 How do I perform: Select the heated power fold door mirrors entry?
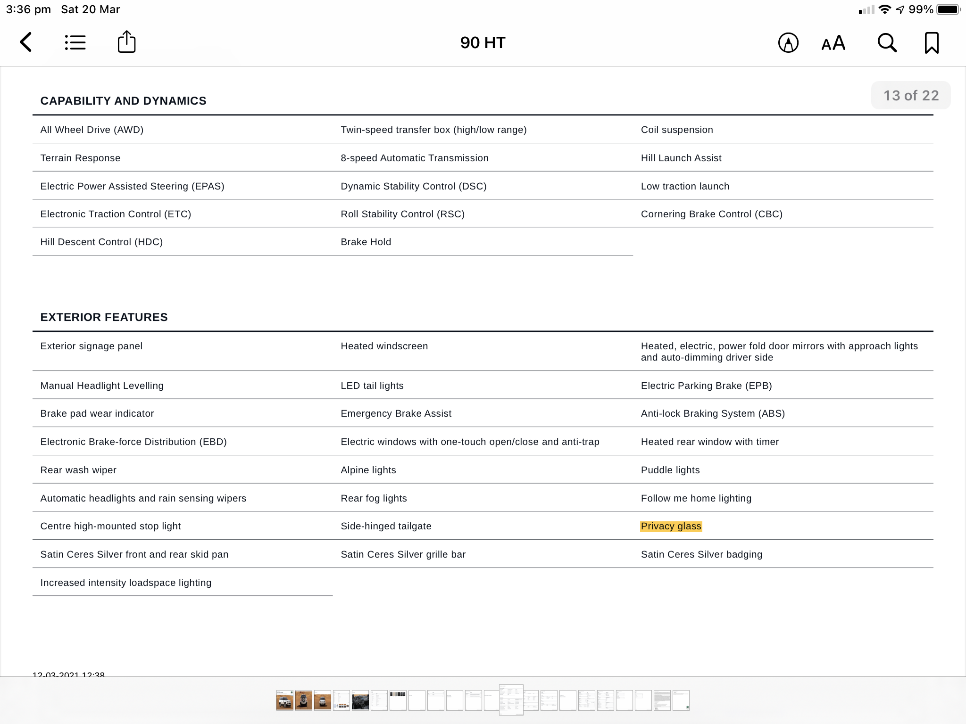[x=779, y=352]
